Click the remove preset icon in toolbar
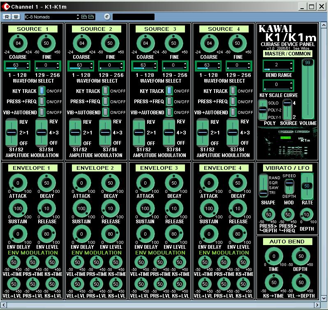The height and width of the screenshot is (310, 328). [91, 17]
